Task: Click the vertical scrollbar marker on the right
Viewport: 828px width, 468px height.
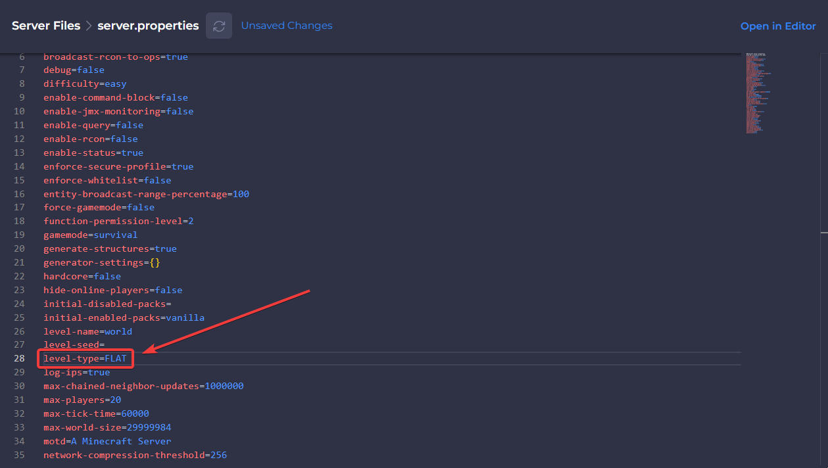Action: click(x=823, y=232)
